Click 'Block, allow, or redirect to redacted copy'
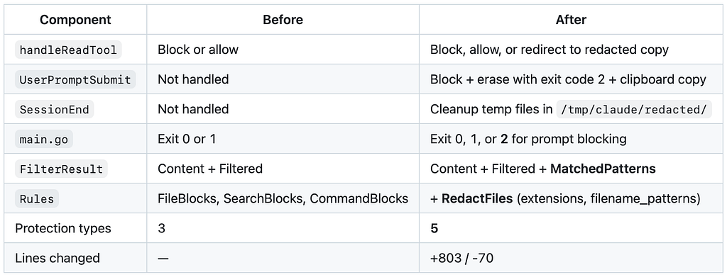Viewport: 727px width, 277px height. tap(550, 50)
